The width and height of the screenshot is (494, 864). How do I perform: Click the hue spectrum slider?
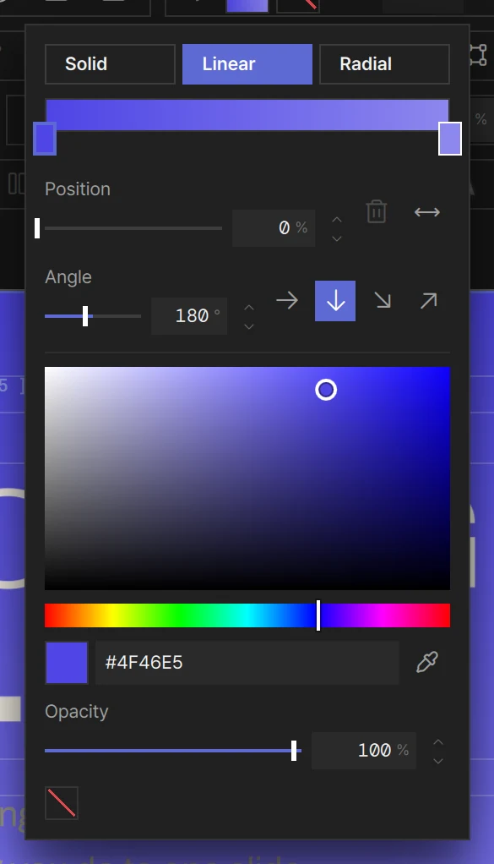pyautogui.click(x=247, y=615)
